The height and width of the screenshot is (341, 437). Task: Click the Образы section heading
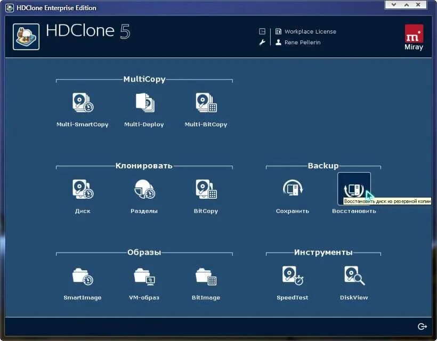144,253
